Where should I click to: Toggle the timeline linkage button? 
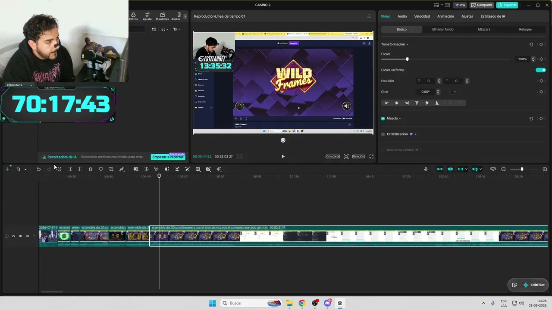click(461, 169)
